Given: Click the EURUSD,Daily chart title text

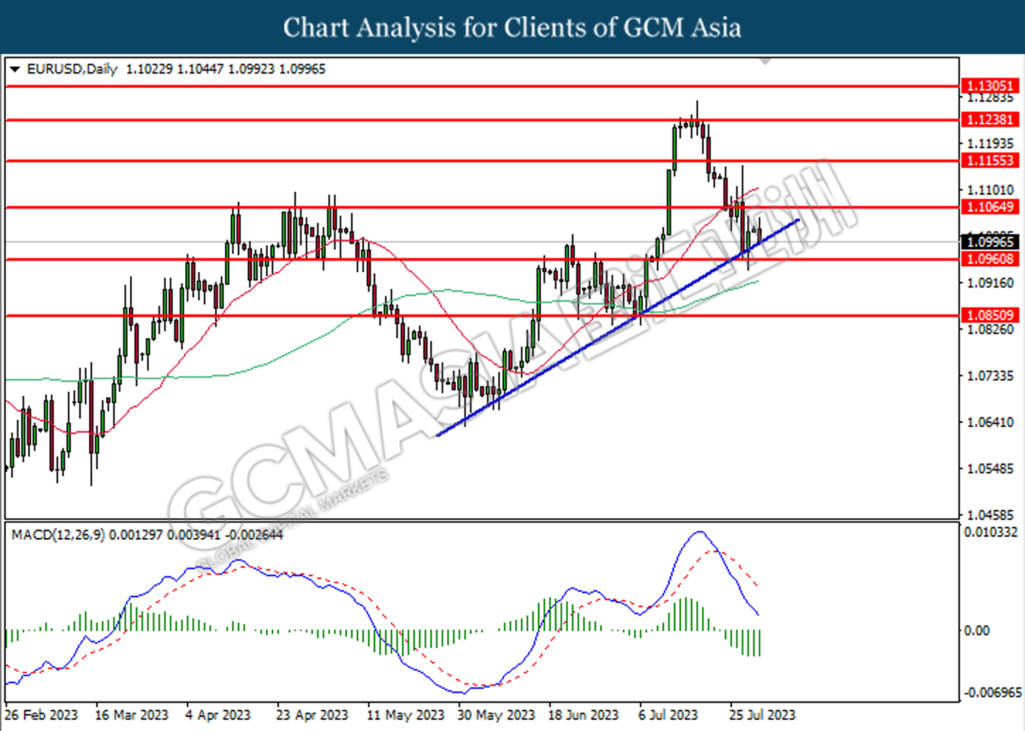Looking at the screenshot, I should 72,69.
